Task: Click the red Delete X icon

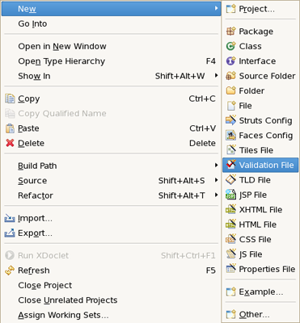Action: tap(10, 143)
